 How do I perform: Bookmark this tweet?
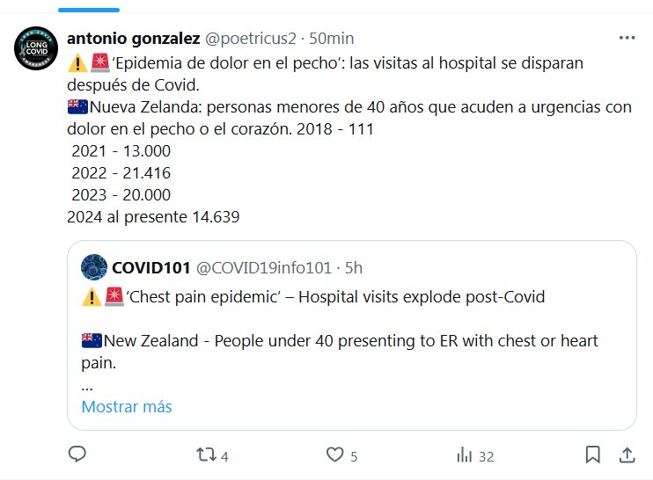pyautogui.click(x=593, y=455)
